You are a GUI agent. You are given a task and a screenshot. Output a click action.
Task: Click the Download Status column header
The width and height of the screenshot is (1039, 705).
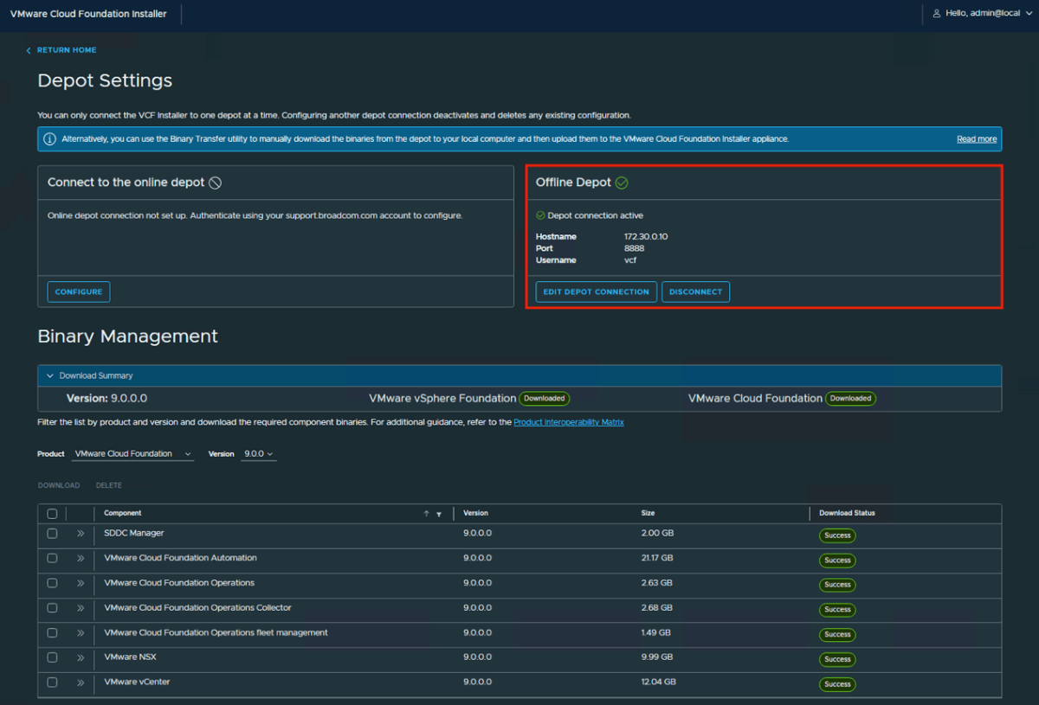[848, 514]
